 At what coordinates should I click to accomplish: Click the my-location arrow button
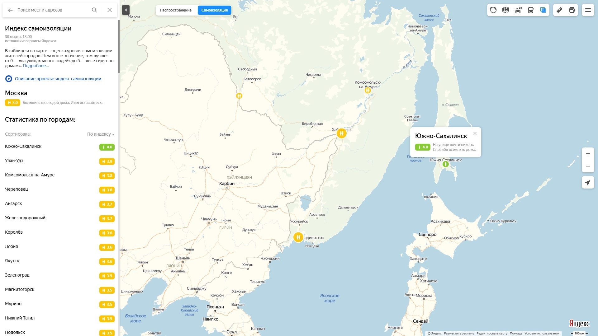tap(588, 182)
